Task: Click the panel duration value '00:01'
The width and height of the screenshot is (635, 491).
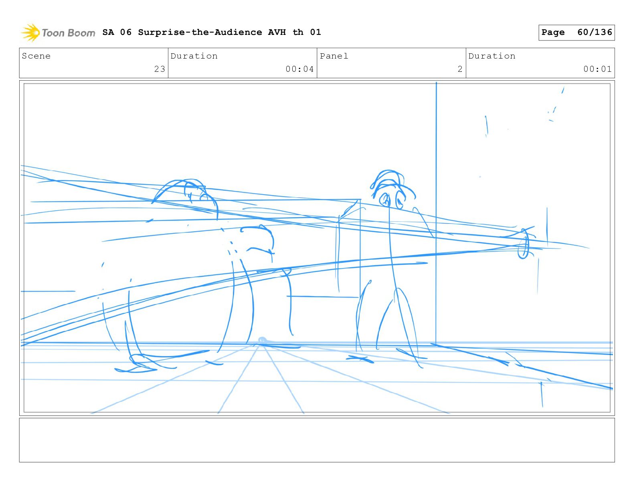Action: coord(597,69)
